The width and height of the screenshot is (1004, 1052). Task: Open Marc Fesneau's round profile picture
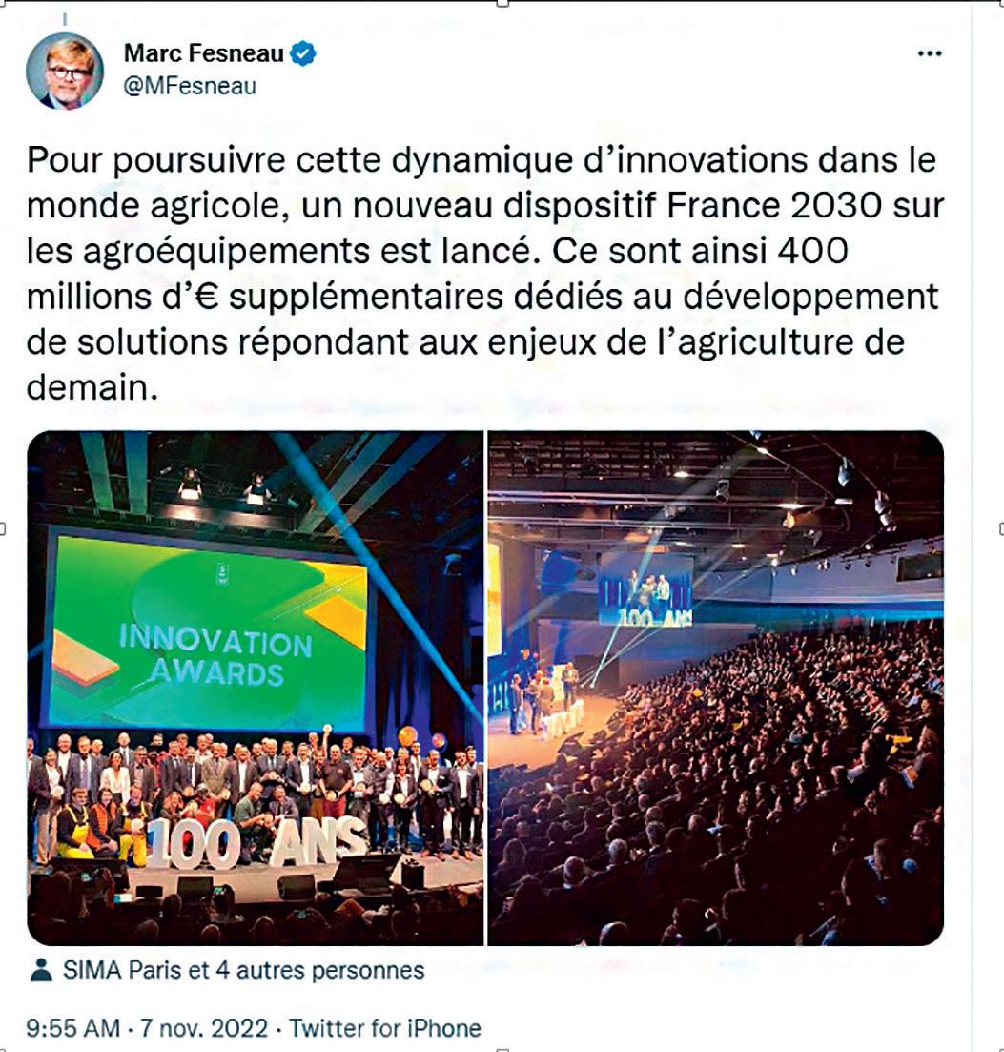click(x=65, y=72)
